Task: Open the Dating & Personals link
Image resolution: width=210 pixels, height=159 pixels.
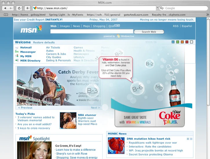Action: (x=59, y=60)
